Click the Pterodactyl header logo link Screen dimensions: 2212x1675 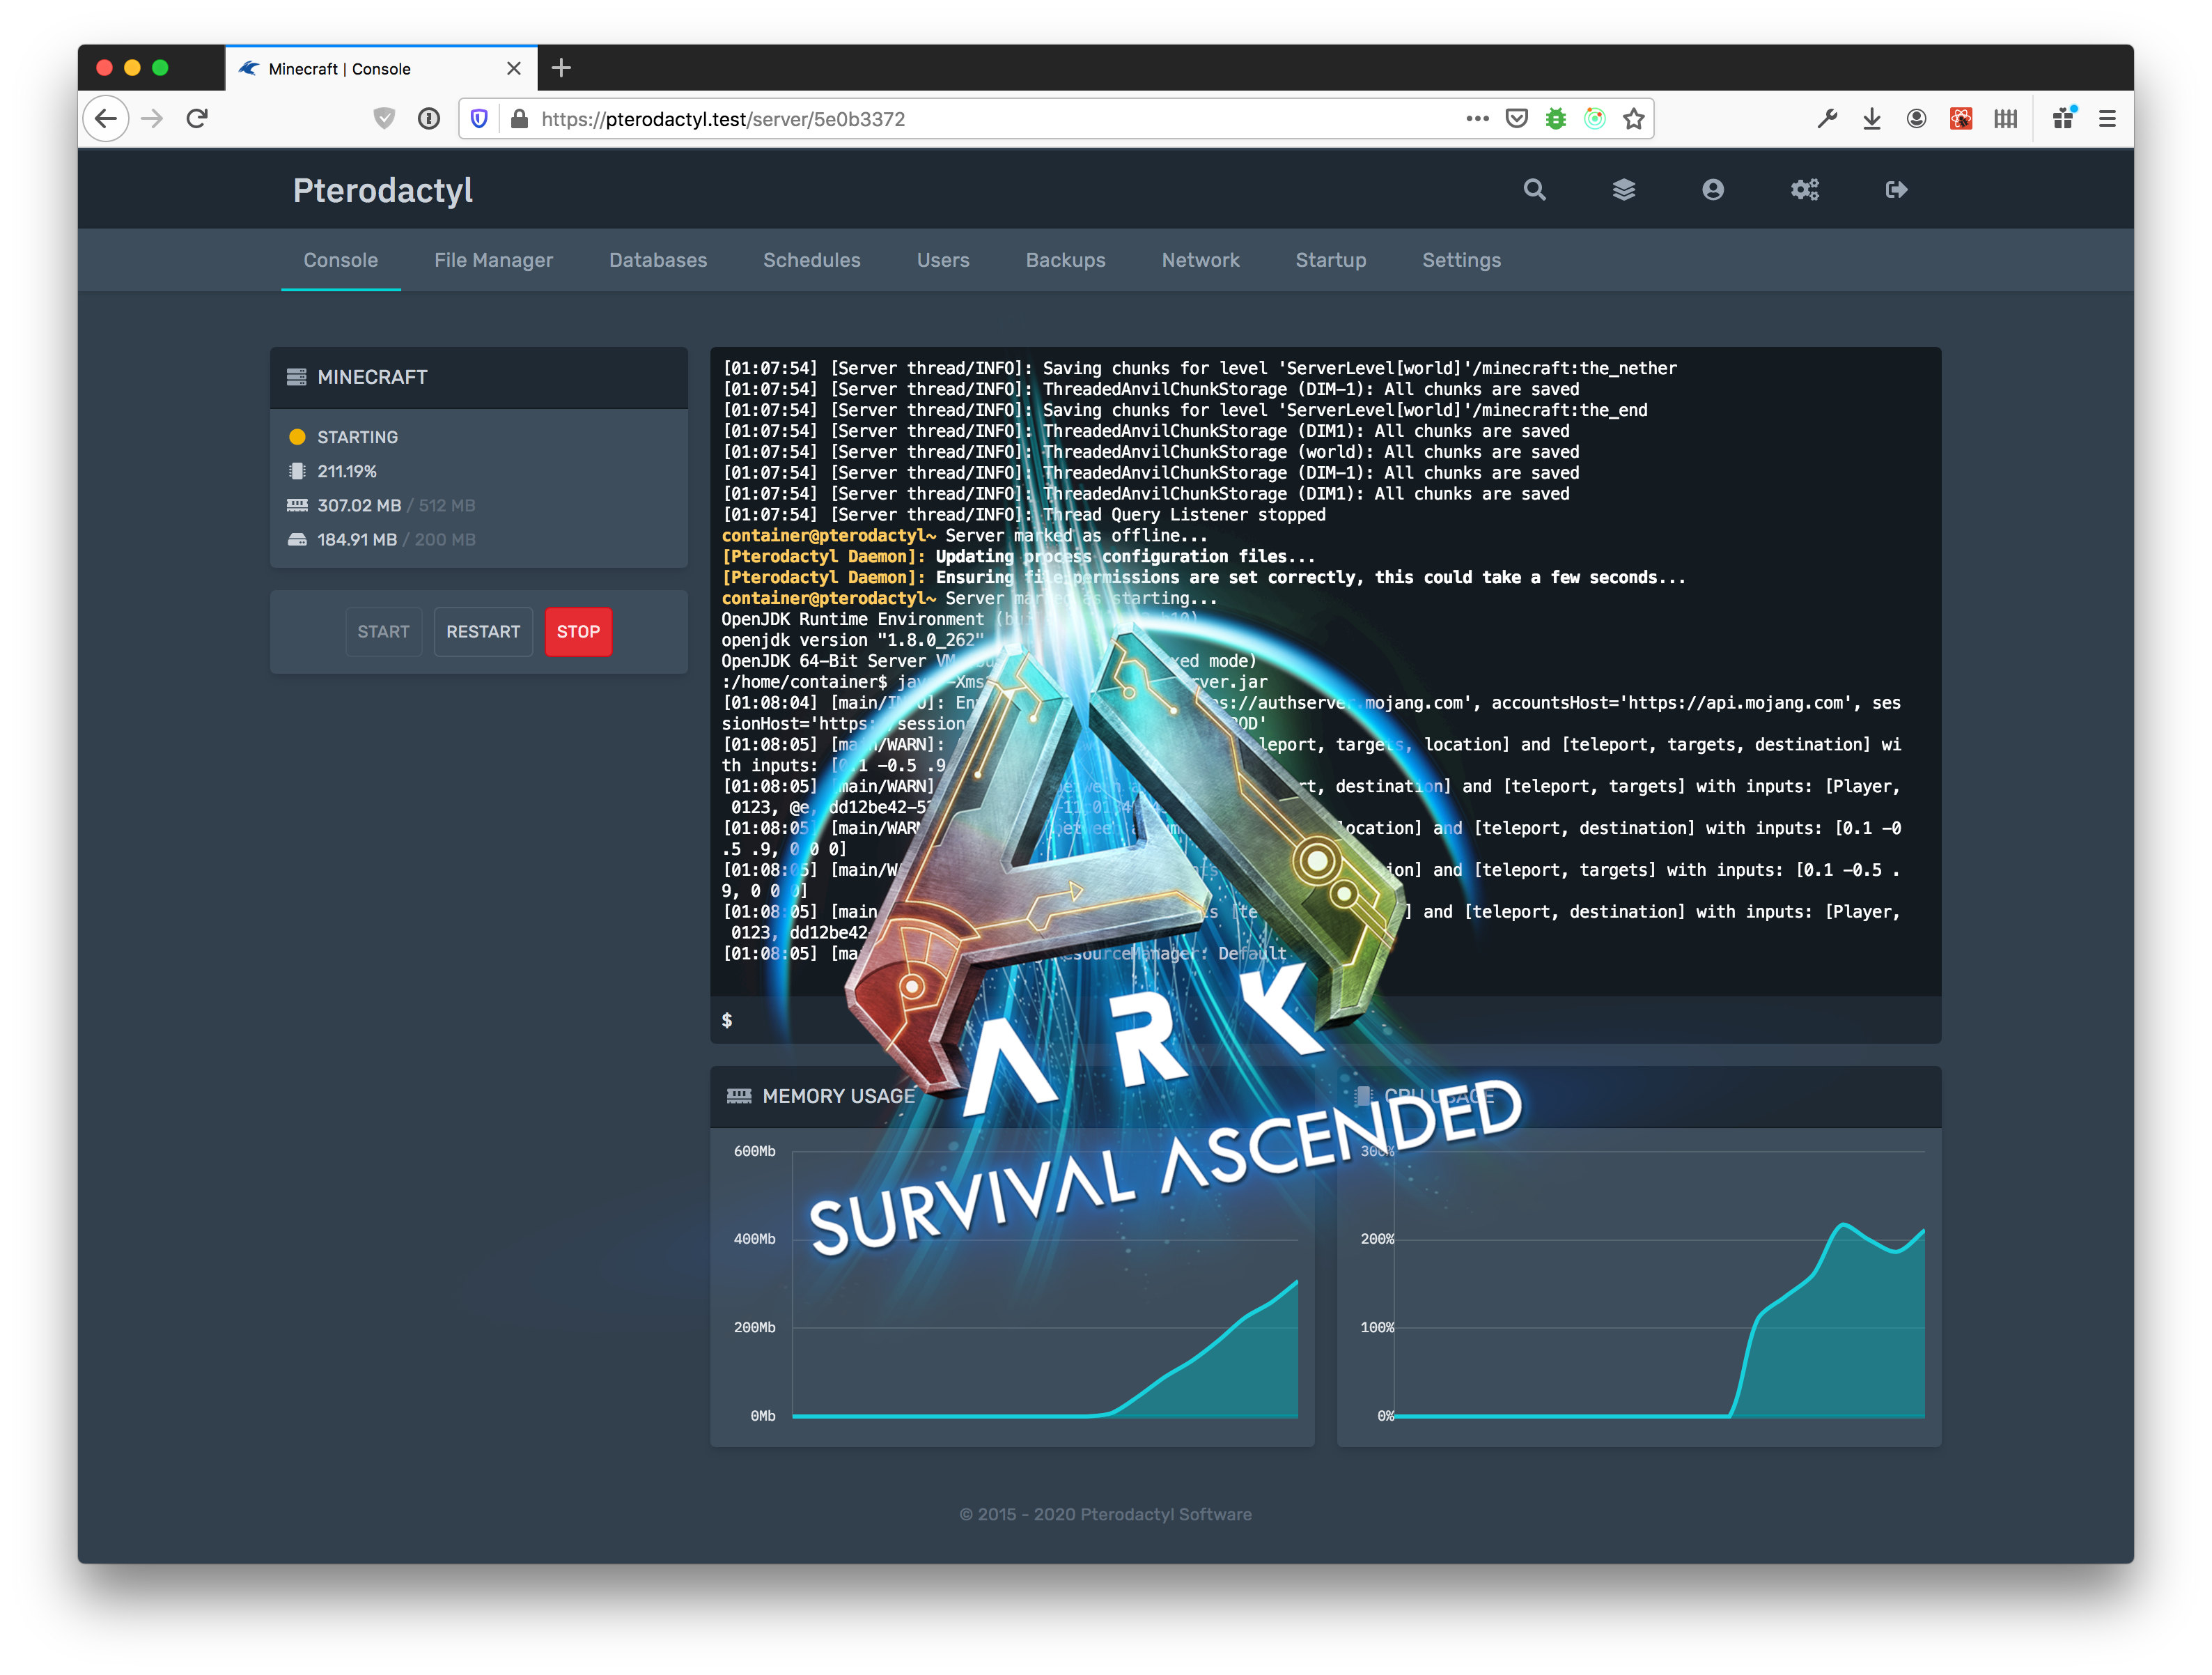[x=383, y=190]
